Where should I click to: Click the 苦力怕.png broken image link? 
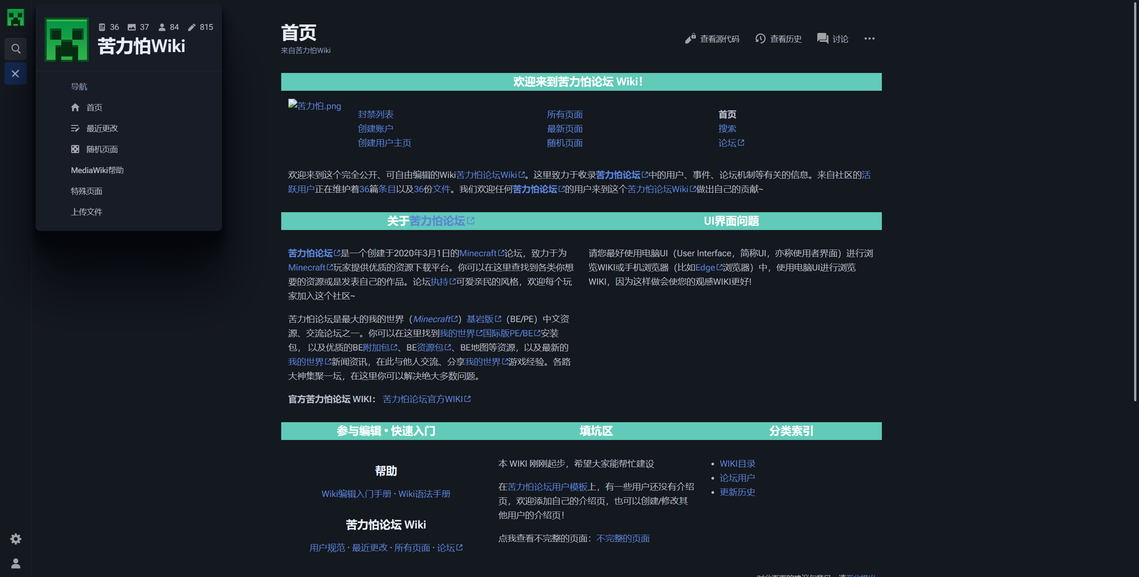315,105
